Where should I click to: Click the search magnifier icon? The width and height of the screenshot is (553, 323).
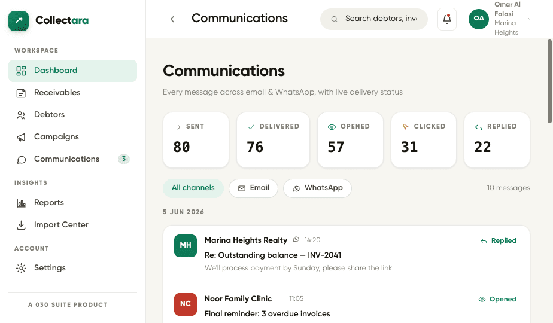(335, 19)
